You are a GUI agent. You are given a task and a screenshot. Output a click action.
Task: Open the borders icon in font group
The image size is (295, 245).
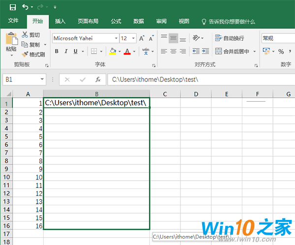(94, 51)
